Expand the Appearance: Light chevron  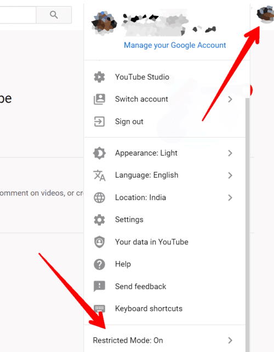pos(230,153)
